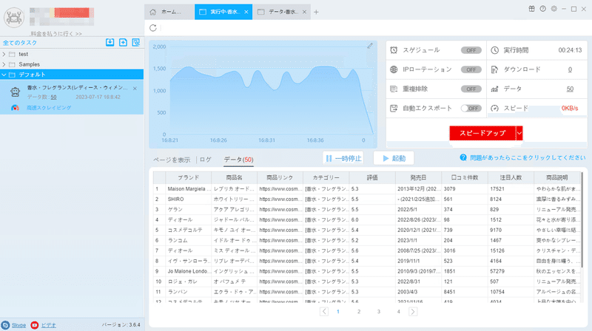The image size is (592, 331).
Task: Select the 全てのタスク heading
Action: point(20,43)
